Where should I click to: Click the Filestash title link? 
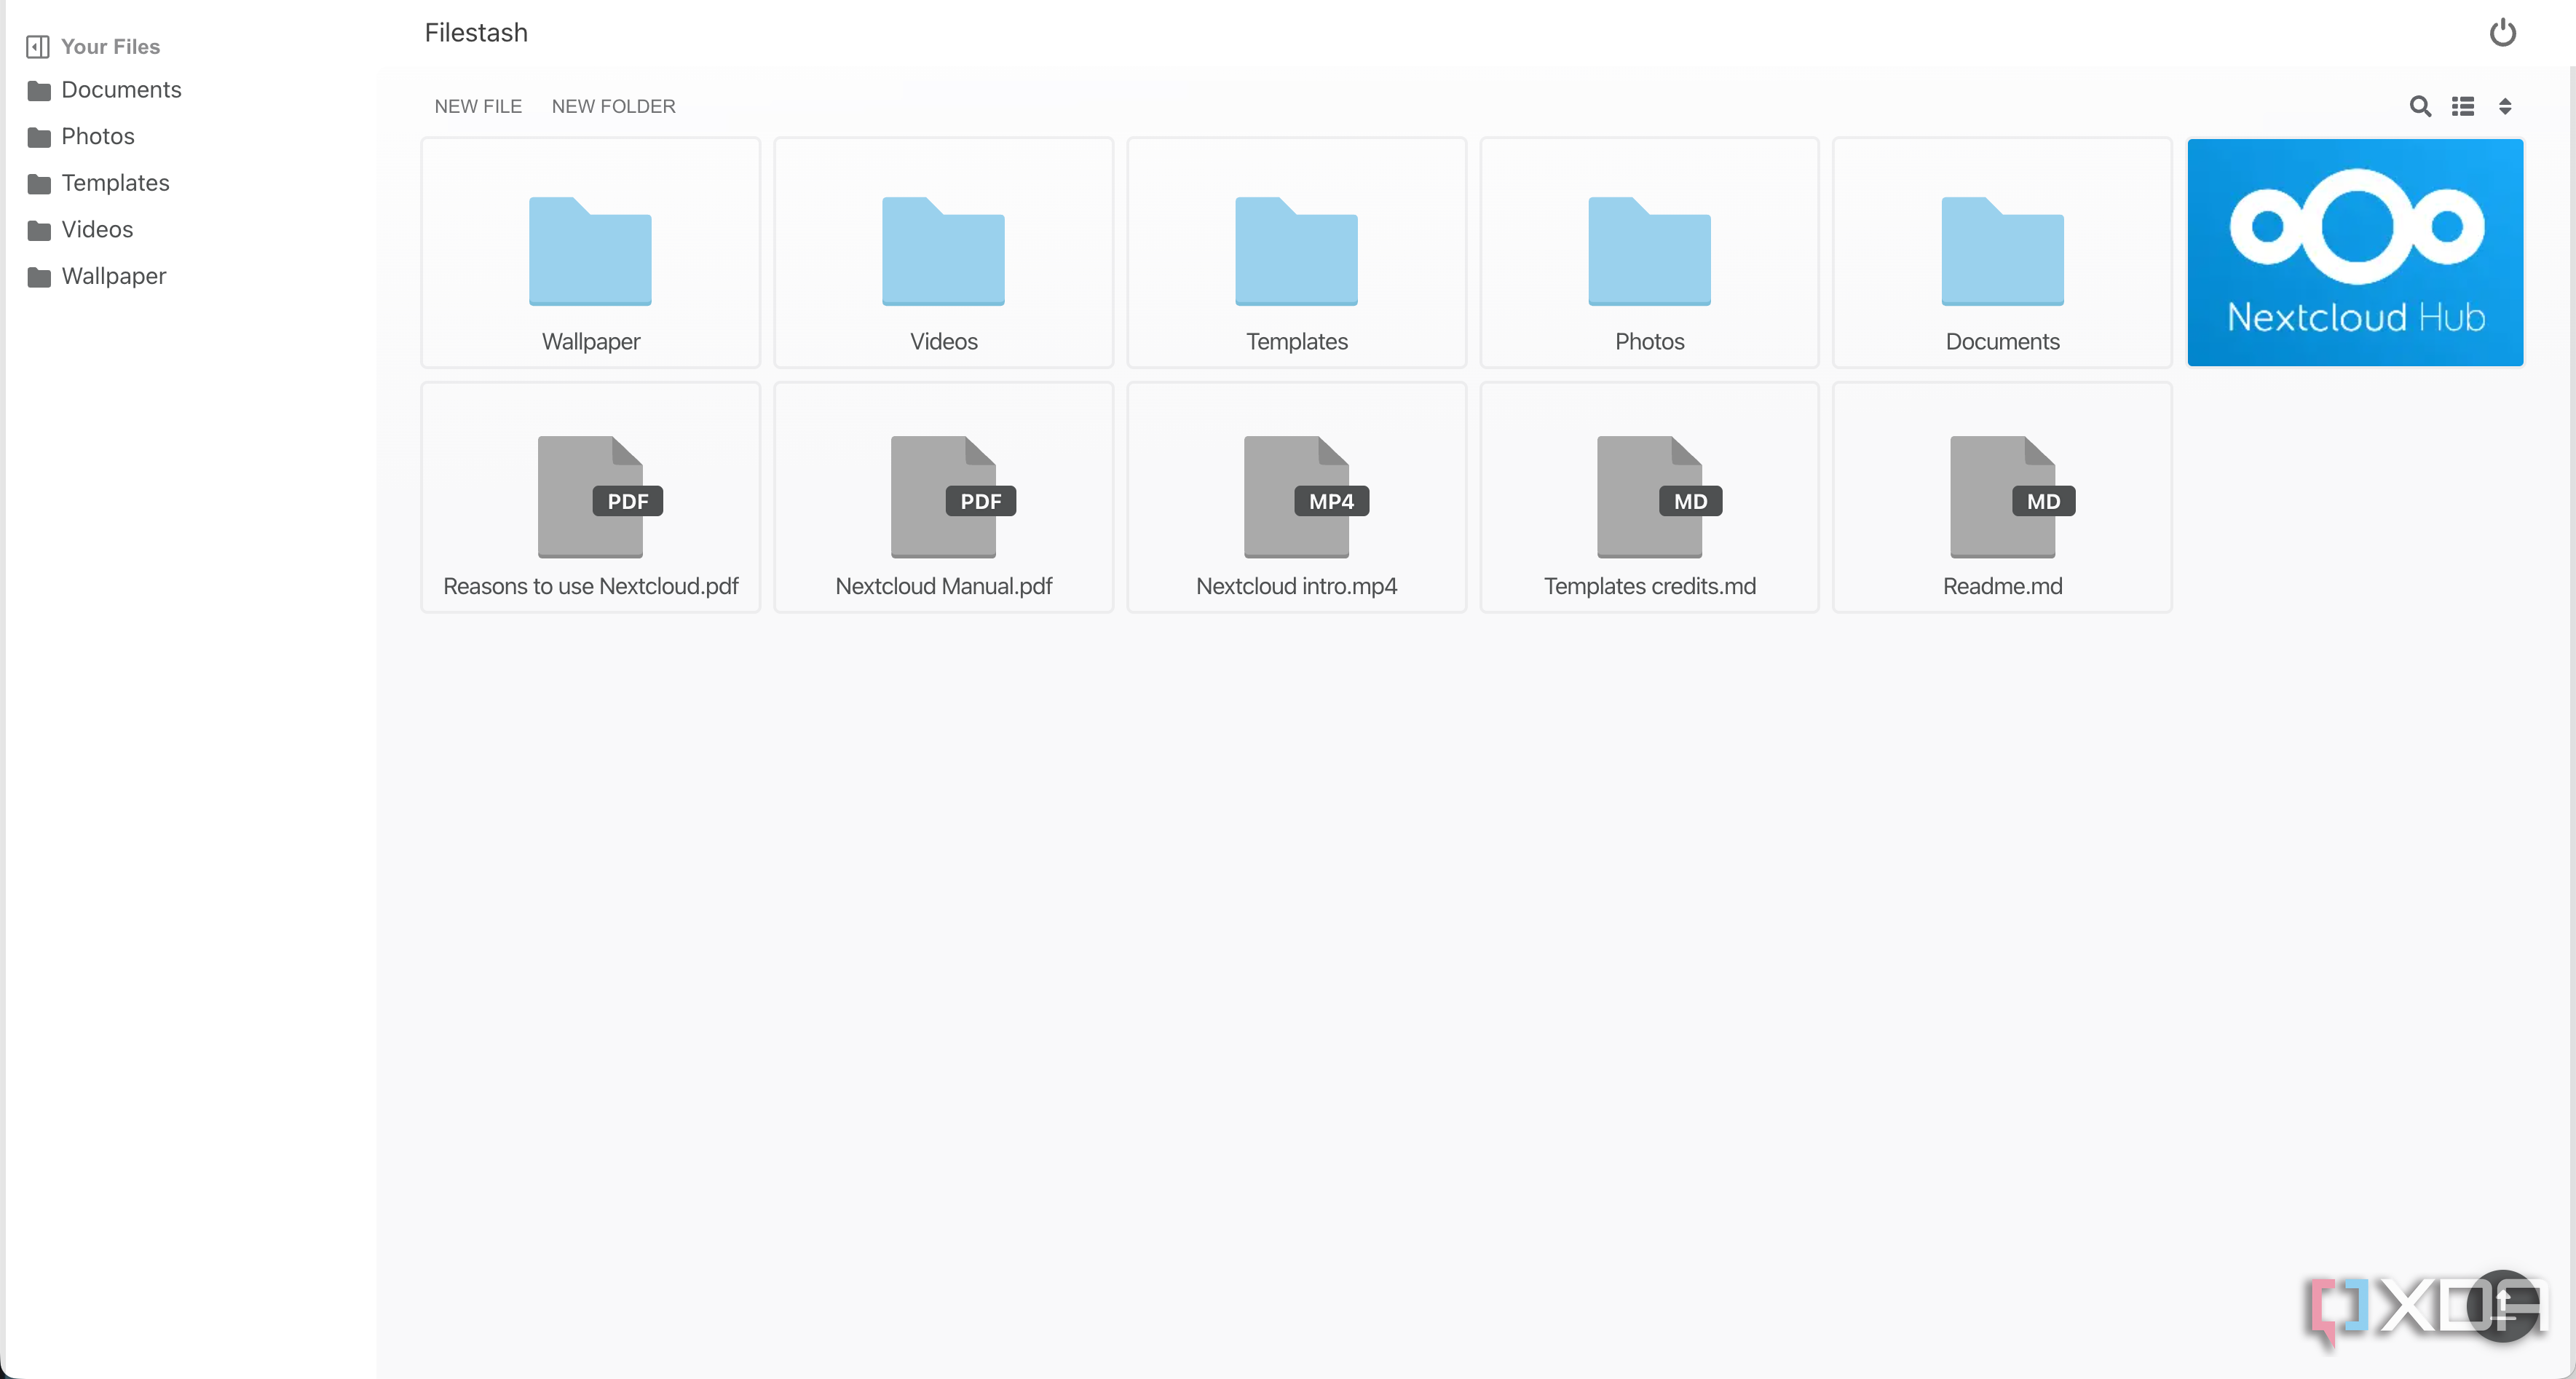(x=476, y=33)
